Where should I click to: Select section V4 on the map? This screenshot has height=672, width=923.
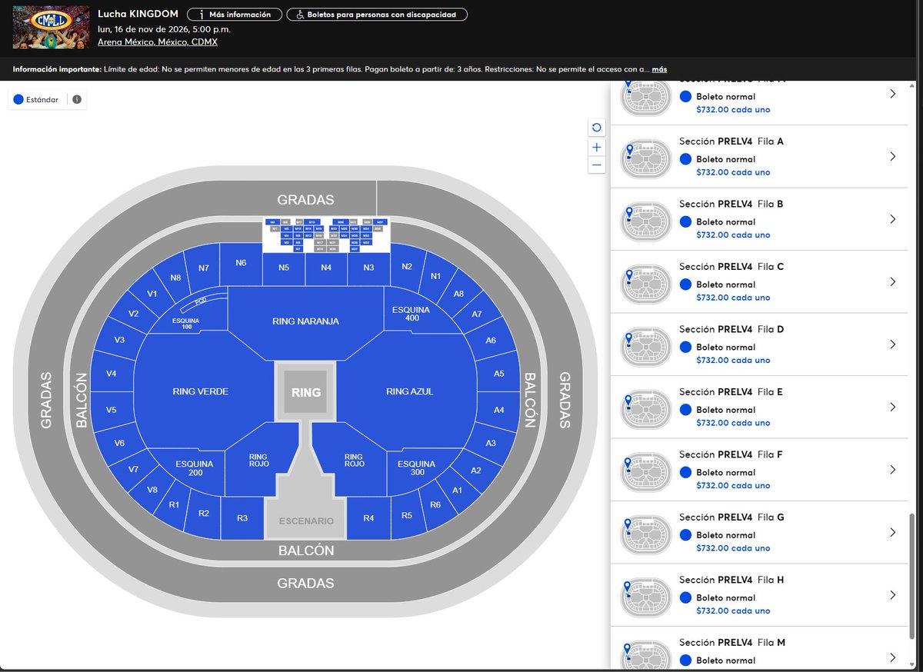[112, 374]
